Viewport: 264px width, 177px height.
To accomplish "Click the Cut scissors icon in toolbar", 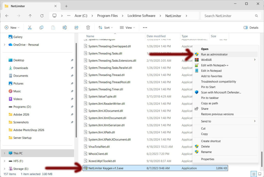I will click(30, 27).
